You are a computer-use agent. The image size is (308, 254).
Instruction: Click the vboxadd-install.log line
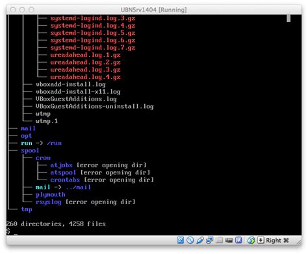tap(71, 84)
